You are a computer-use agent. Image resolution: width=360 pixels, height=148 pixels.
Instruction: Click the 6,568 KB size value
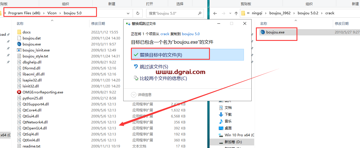pyautogui.click(x=178, y=116)
